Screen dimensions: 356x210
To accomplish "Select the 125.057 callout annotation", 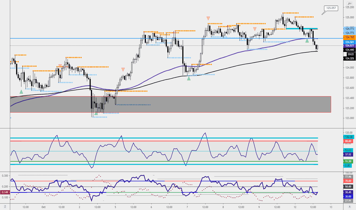I will point(331,8).
